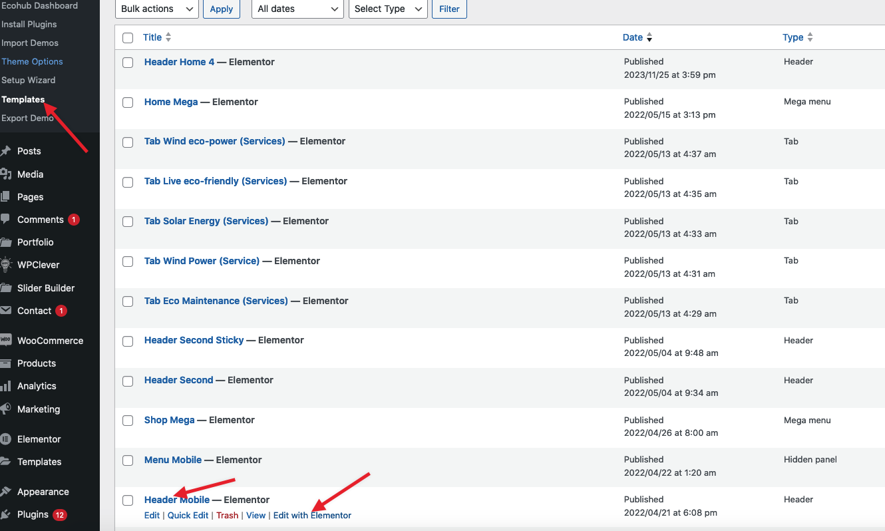Toggle the select-all checkbox in table header
The width and height of the screenshot is (885, 531).
[x=128, y=38]
